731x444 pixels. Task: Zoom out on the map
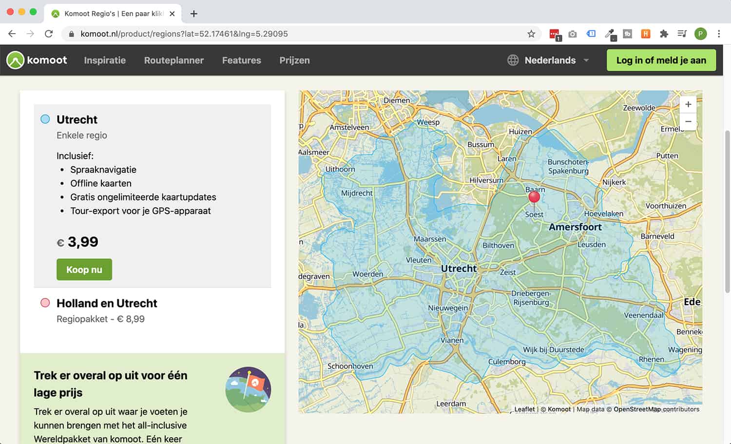click(688, 121)
